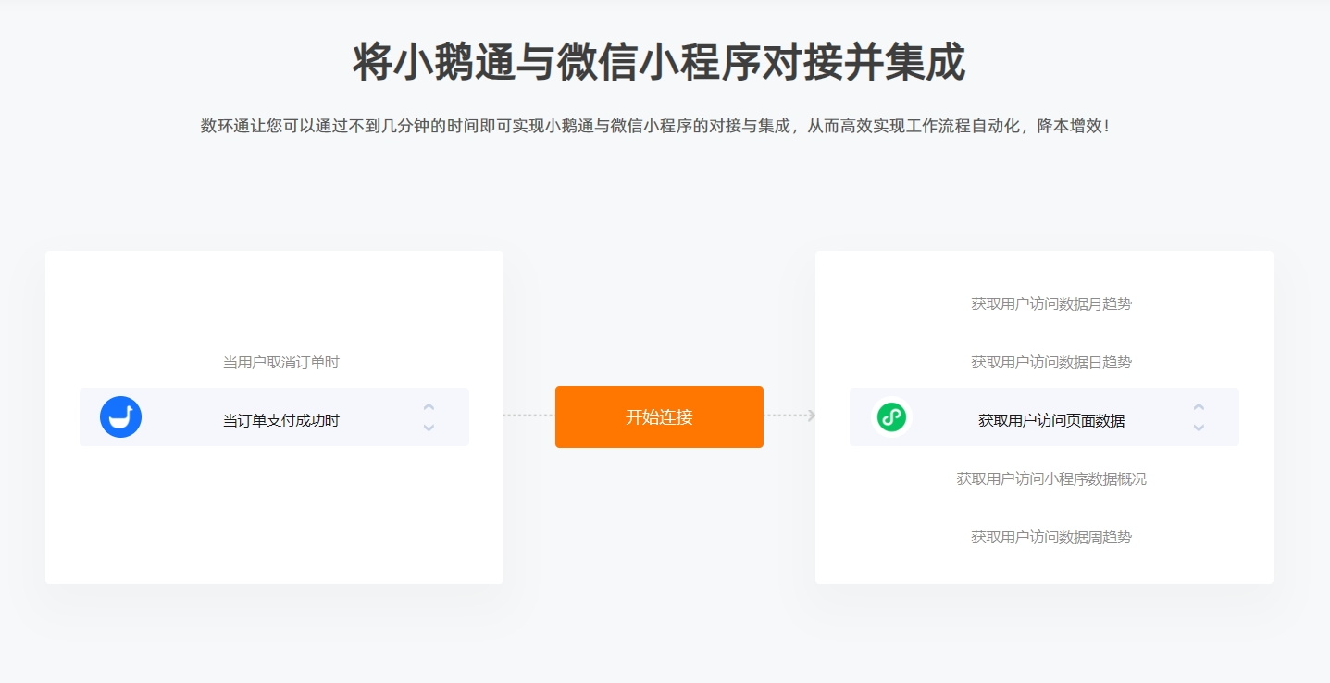
Task: Select the 当用户取消订单时 trigger option
Action: pyautogui.click(x=281, y=362)
